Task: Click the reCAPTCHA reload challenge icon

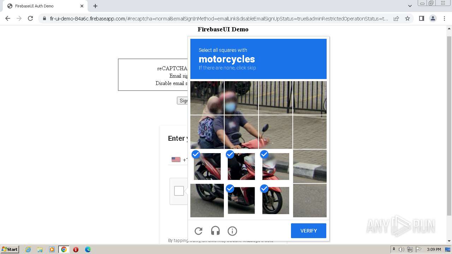Action: click(198, 231)
